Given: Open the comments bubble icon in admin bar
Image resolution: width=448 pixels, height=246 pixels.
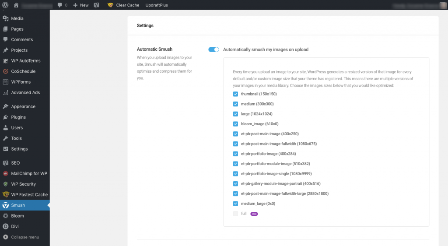Looking at the screenshot, I should pos(60,5).
